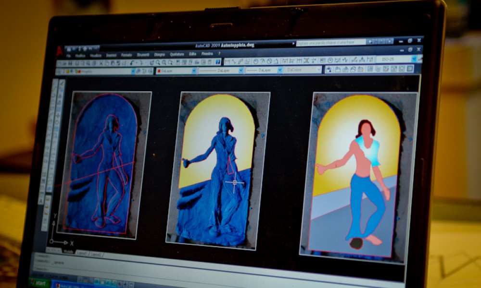Select the Zoom Previous magnifier icon

pyautogui.click(x=170, y=63)
